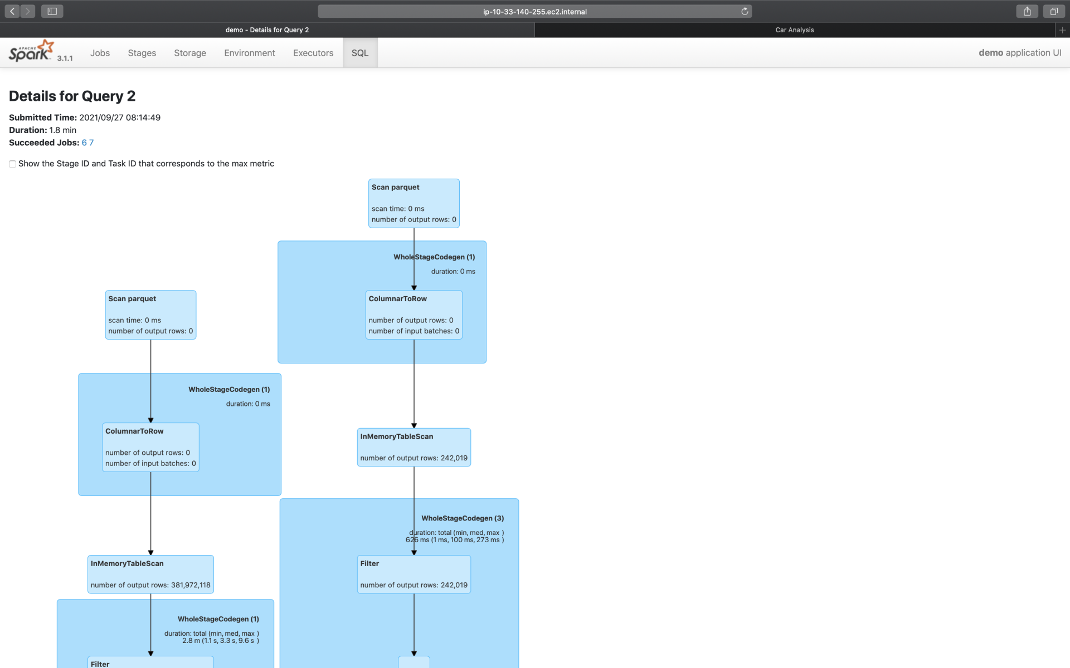
Task: Open a new tab with plus icon
Action: pyautogui.click(x=1062, y=30)
